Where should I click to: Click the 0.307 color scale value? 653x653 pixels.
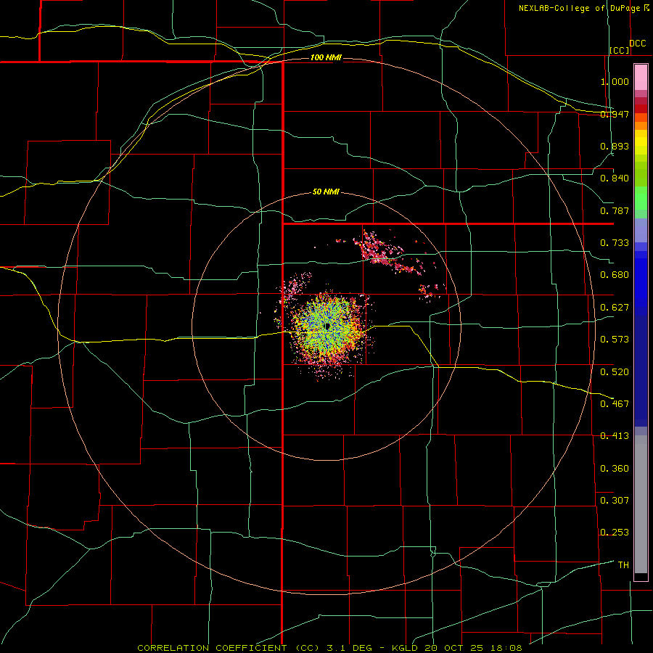[615, 501]
